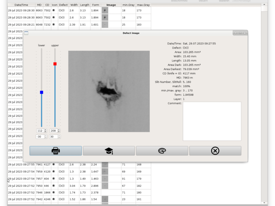Click the upper value 208 spinbox
The height and width of the screenshot is (206, 275).
(x=53, y=131)
